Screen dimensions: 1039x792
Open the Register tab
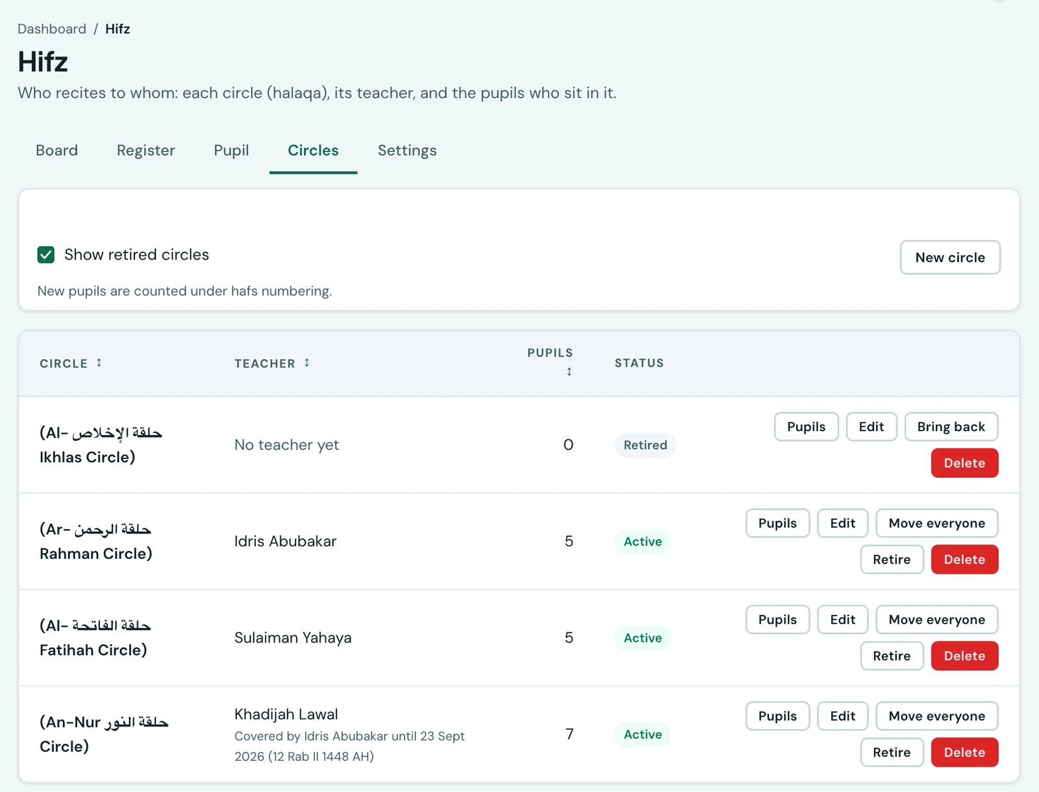(146, 151)
